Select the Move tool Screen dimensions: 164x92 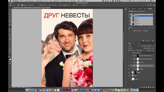pyautogui.click(x=10, y=10)
